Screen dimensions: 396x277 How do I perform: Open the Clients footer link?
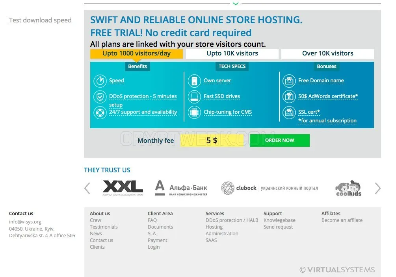[x=97, y=247]
